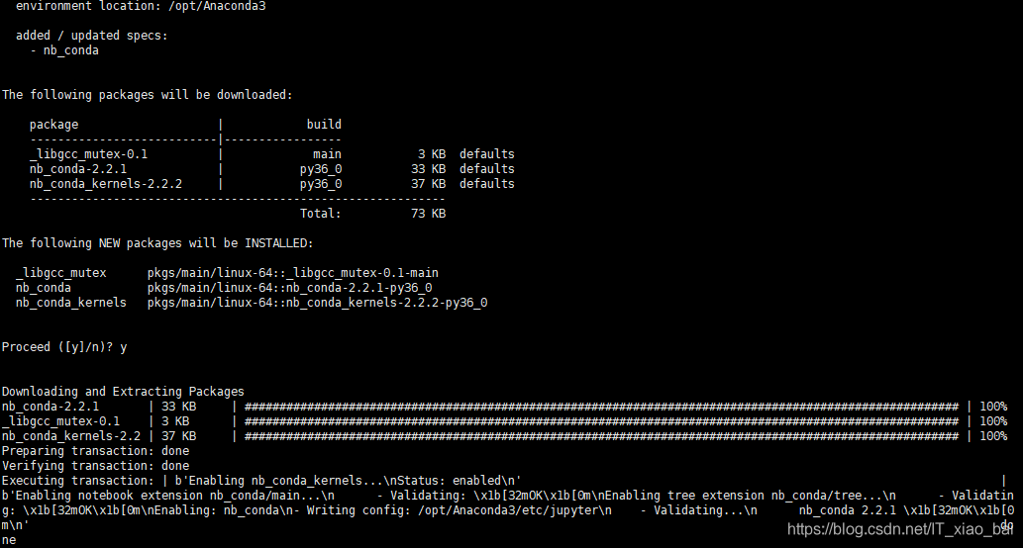Click 'Downloading and Extracting Packages' heading
The image size is (1023, 548).
point(123,392)
